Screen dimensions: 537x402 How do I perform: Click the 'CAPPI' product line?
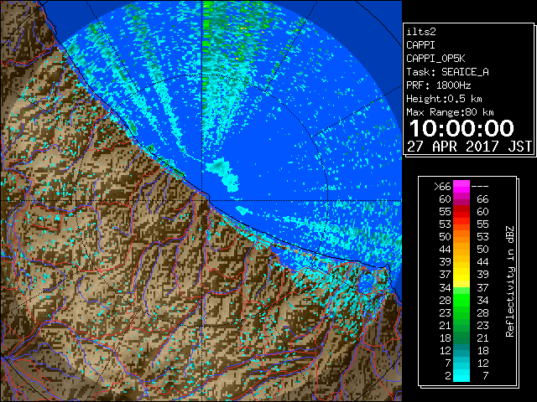[420, 45]
